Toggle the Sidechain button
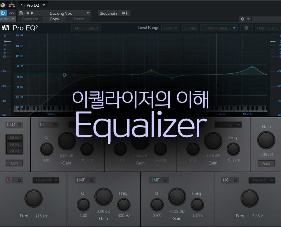The width and height of the screenshot is (281, 227). pyautogui.click(x=114, y=13)
